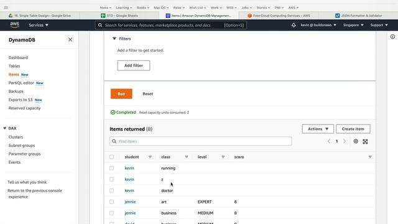Sort by level column arrow
This screenshot has height=224, width=398.
[x=223, y=157]
